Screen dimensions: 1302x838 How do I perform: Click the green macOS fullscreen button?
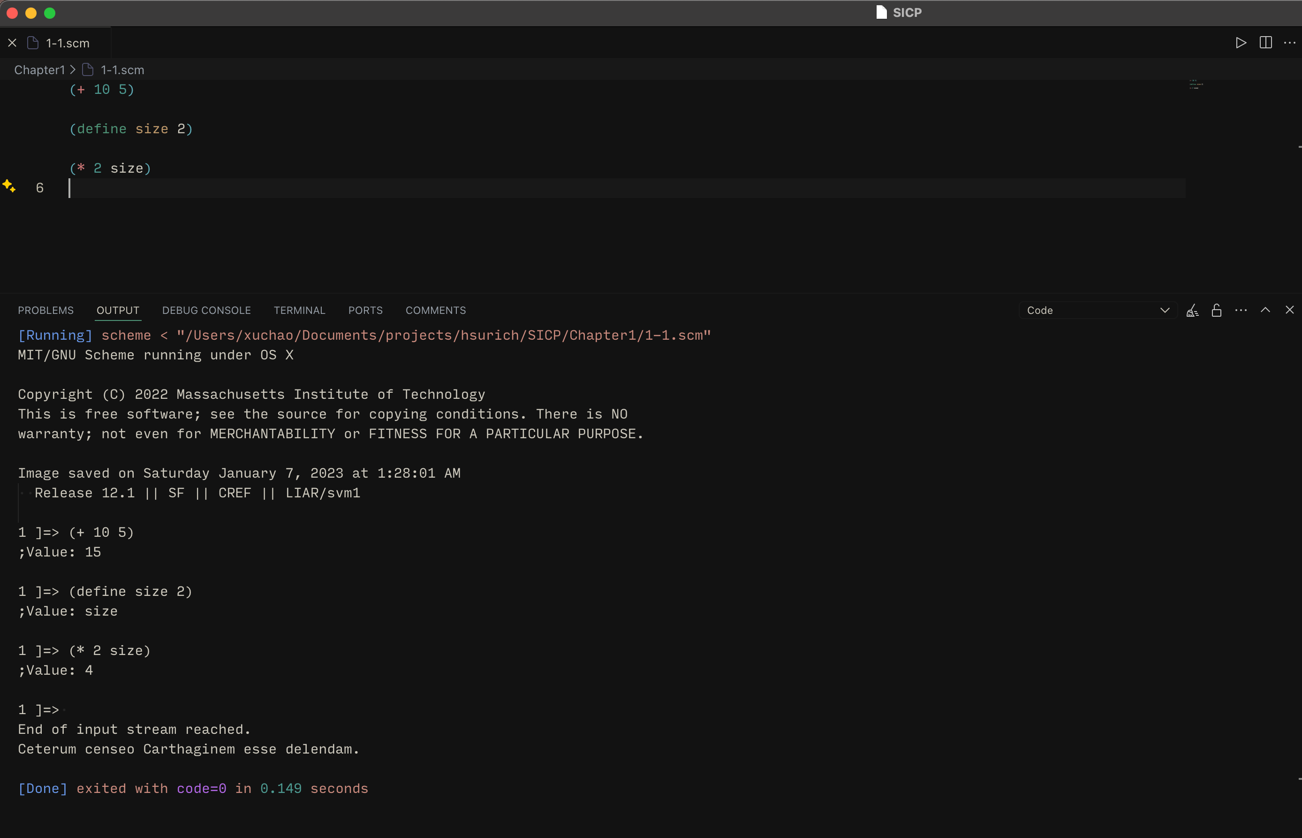pyautogui.click(x=50, y=13)
